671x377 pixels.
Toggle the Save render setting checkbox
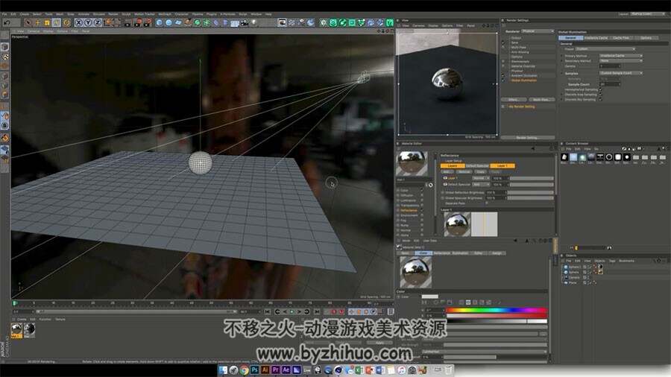pos(503,42)
